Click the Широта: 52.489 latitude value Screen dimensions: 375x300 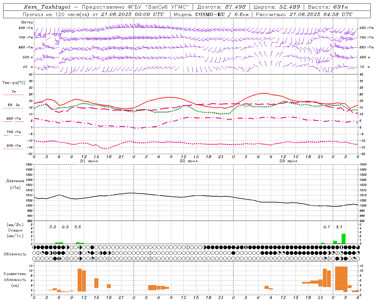tap(277, 7)
